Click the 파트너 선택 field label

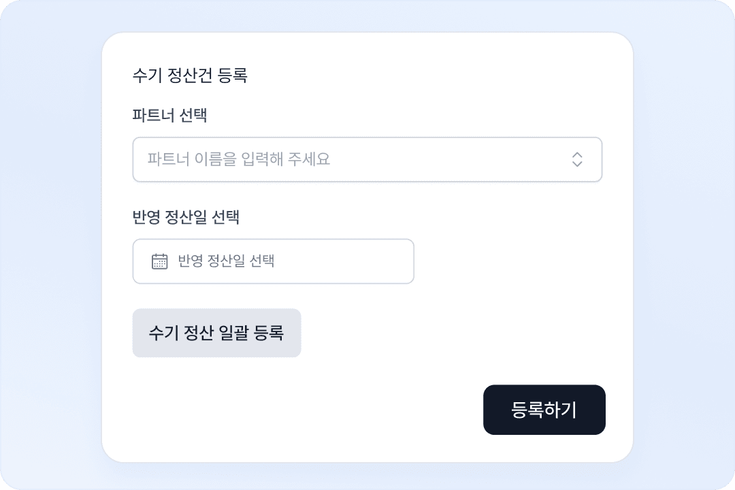coord(169,115)
